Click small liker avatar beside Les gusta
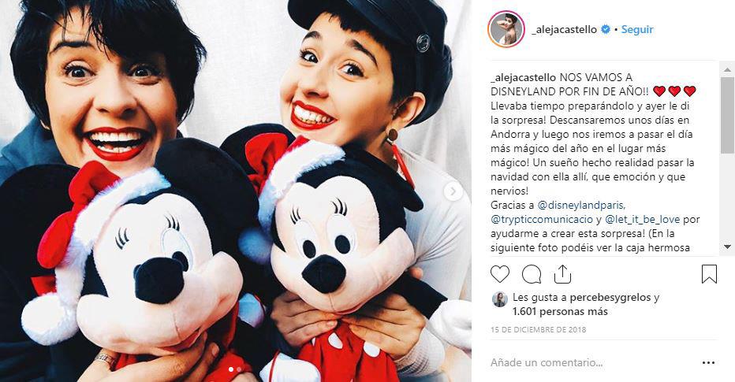 (x=500, y=299)
